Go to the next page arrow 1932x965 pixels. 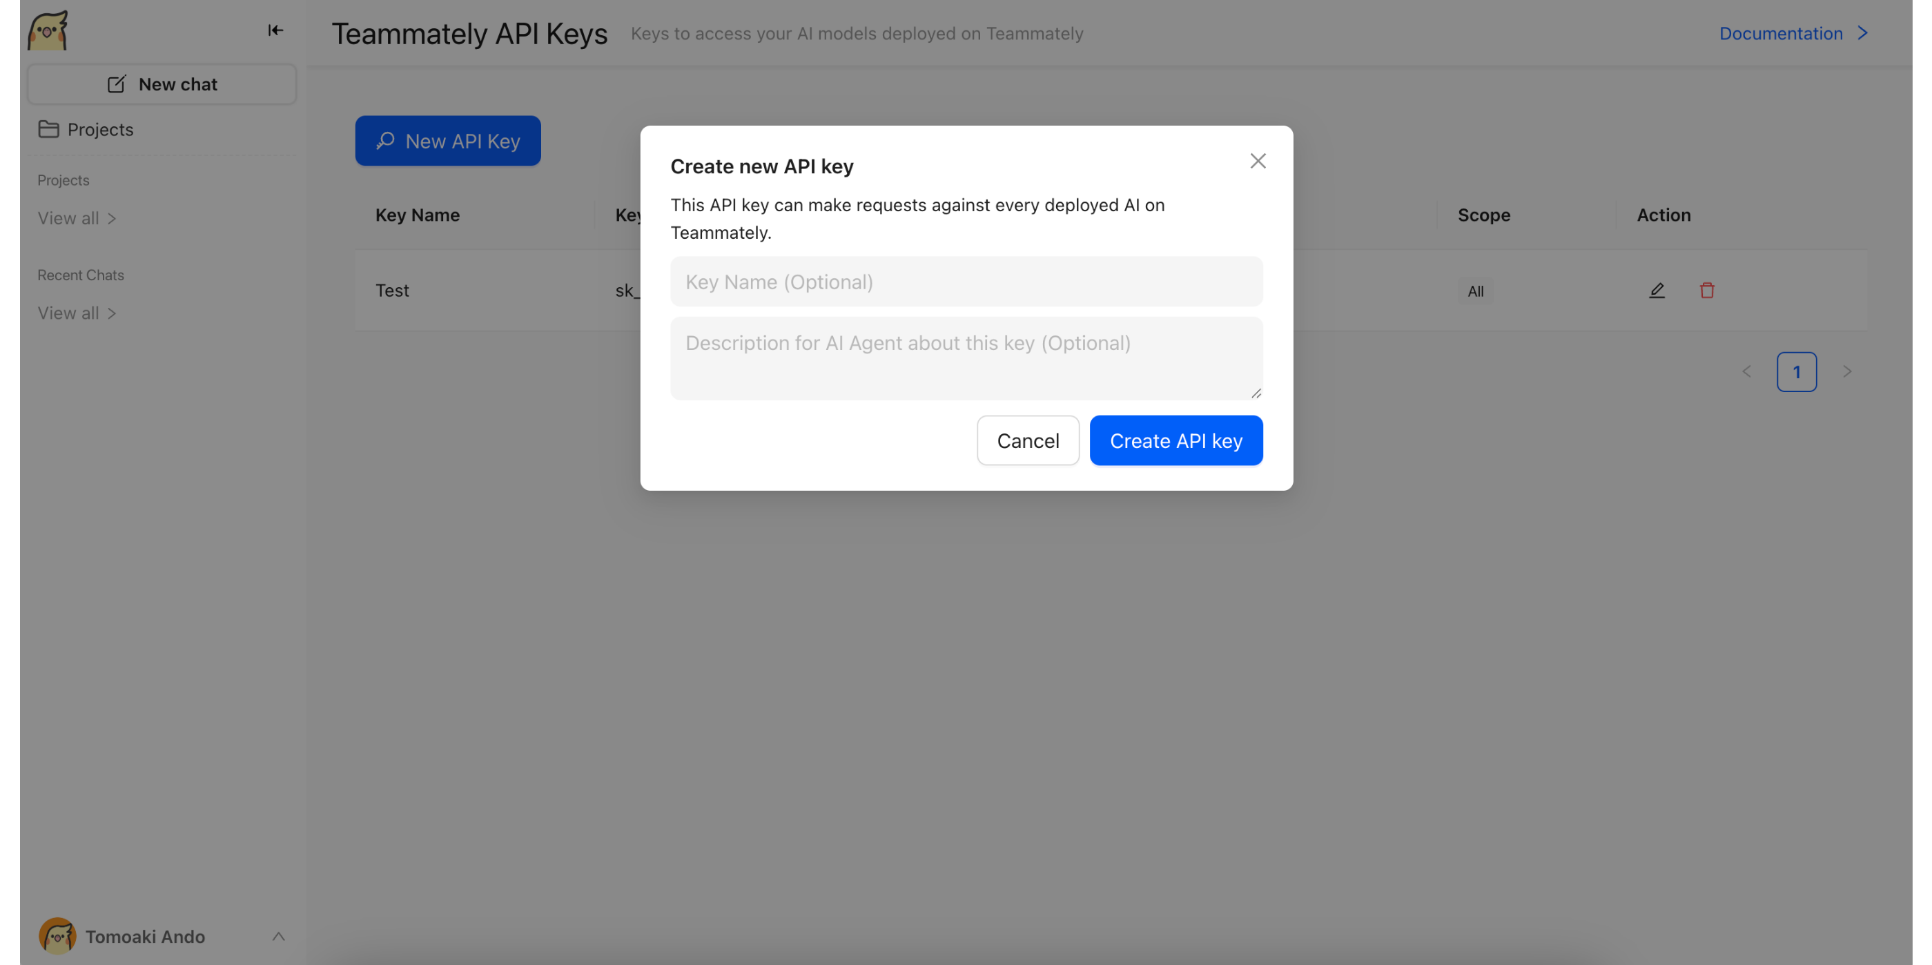pyautogui.click(x=1847, y=372)
